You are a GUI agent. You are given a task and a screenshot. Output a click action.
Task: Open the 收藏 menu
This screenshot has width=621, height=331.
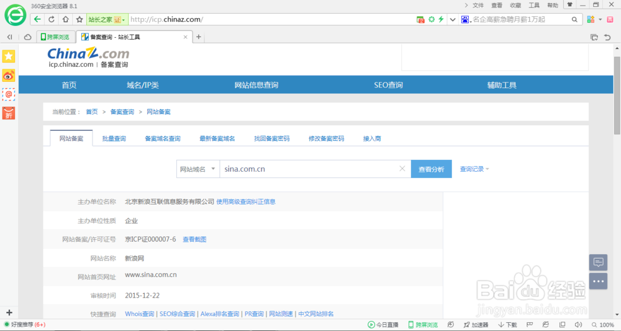[515, 5]
